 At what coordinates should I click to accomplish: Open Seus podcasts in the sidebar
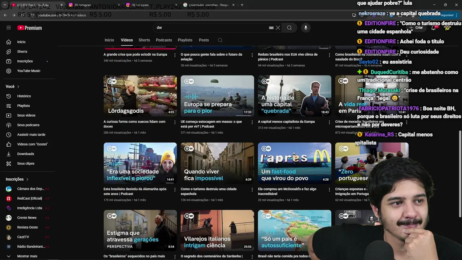28,125
